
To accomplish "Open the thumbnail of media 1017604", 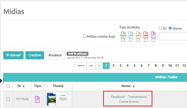I will (58, 99).
